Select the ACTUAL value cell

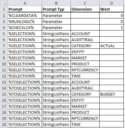point(111,46)
